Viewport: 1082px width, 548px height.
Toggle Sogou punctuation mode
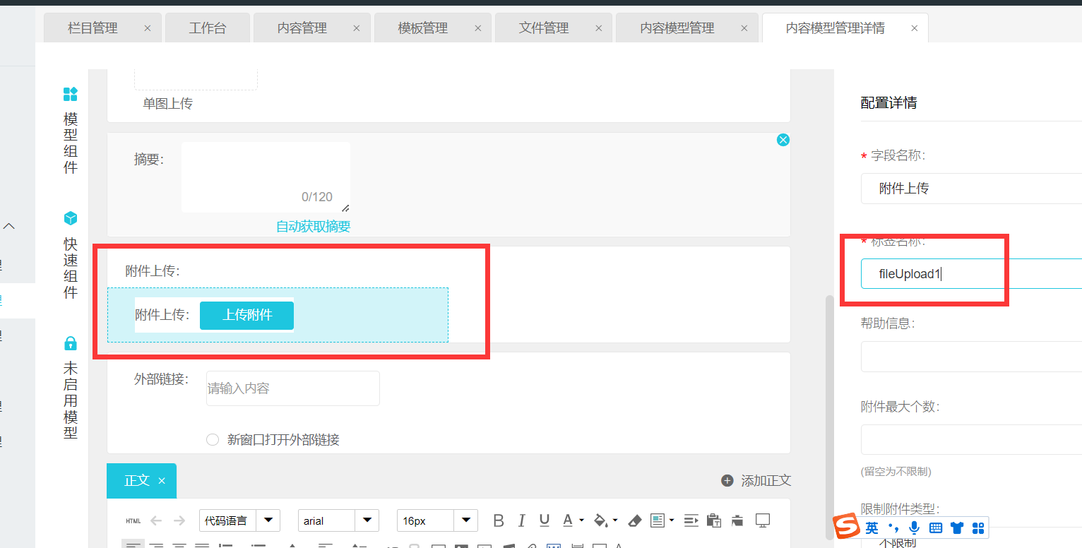coord(893,528)
